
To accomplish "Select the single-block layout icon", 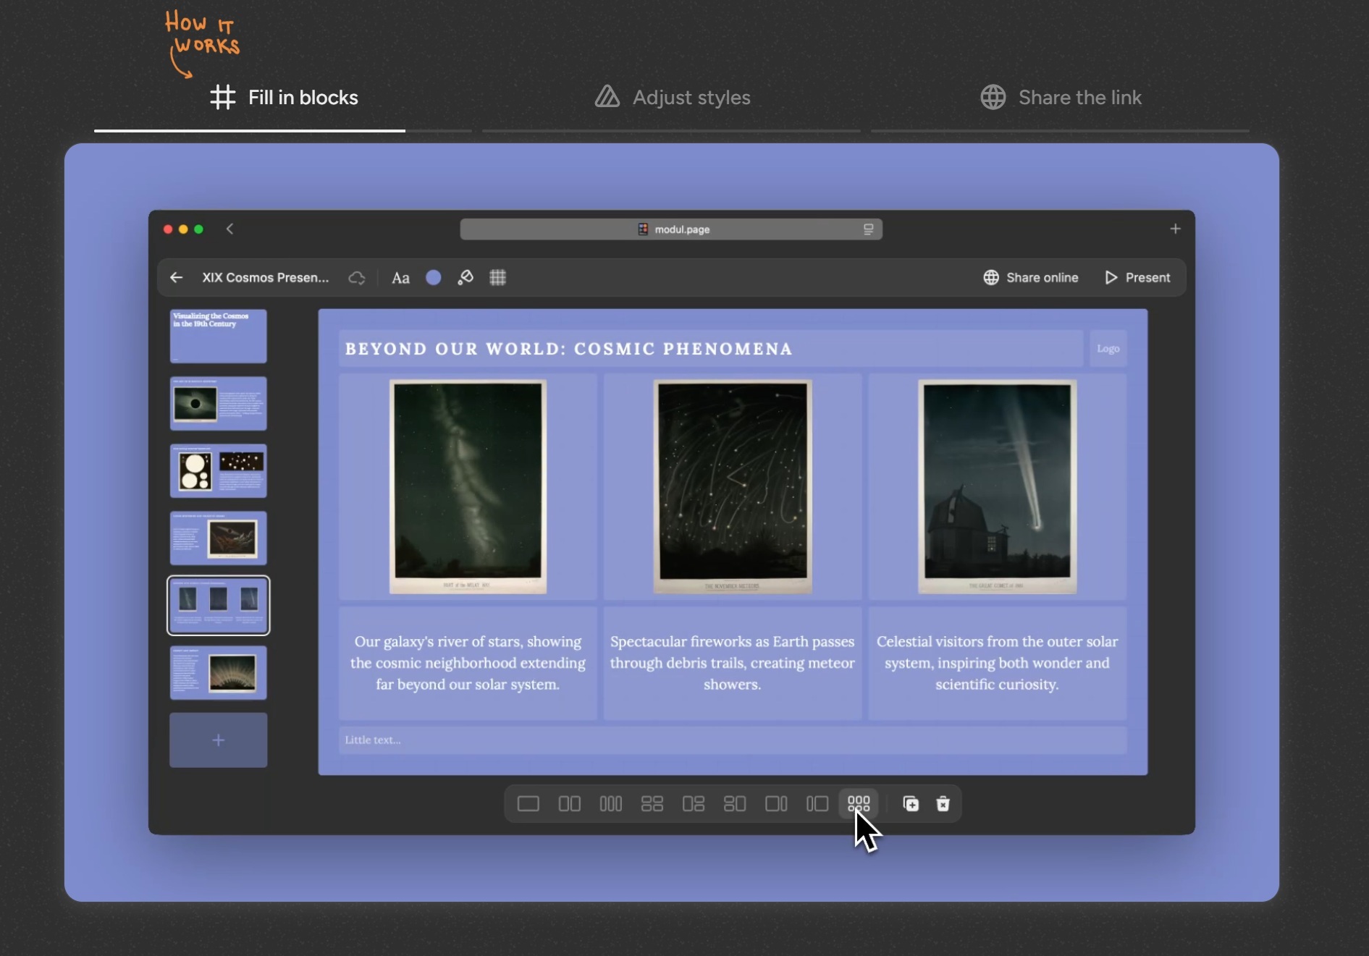I will [528, 803].
